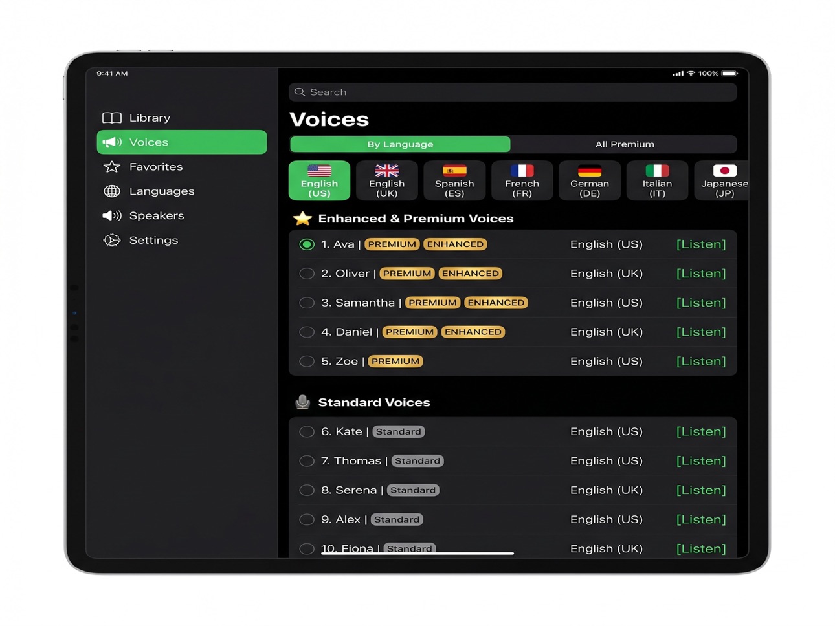Select the Daniel voice radio button
Viewport: 835px width, 626px height.
point(307,332)
